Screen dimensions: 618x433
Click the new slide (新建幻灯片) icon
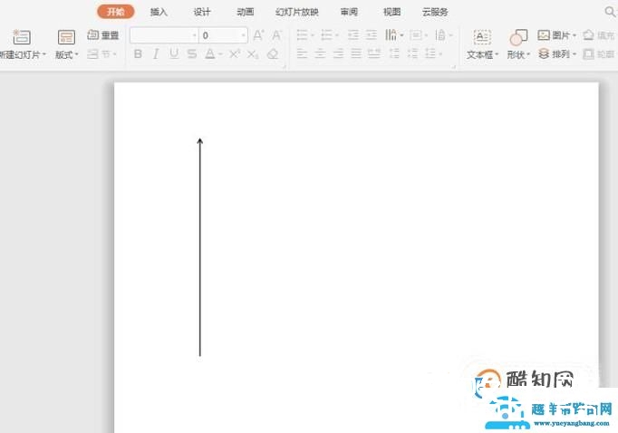[x=21, y=37]
